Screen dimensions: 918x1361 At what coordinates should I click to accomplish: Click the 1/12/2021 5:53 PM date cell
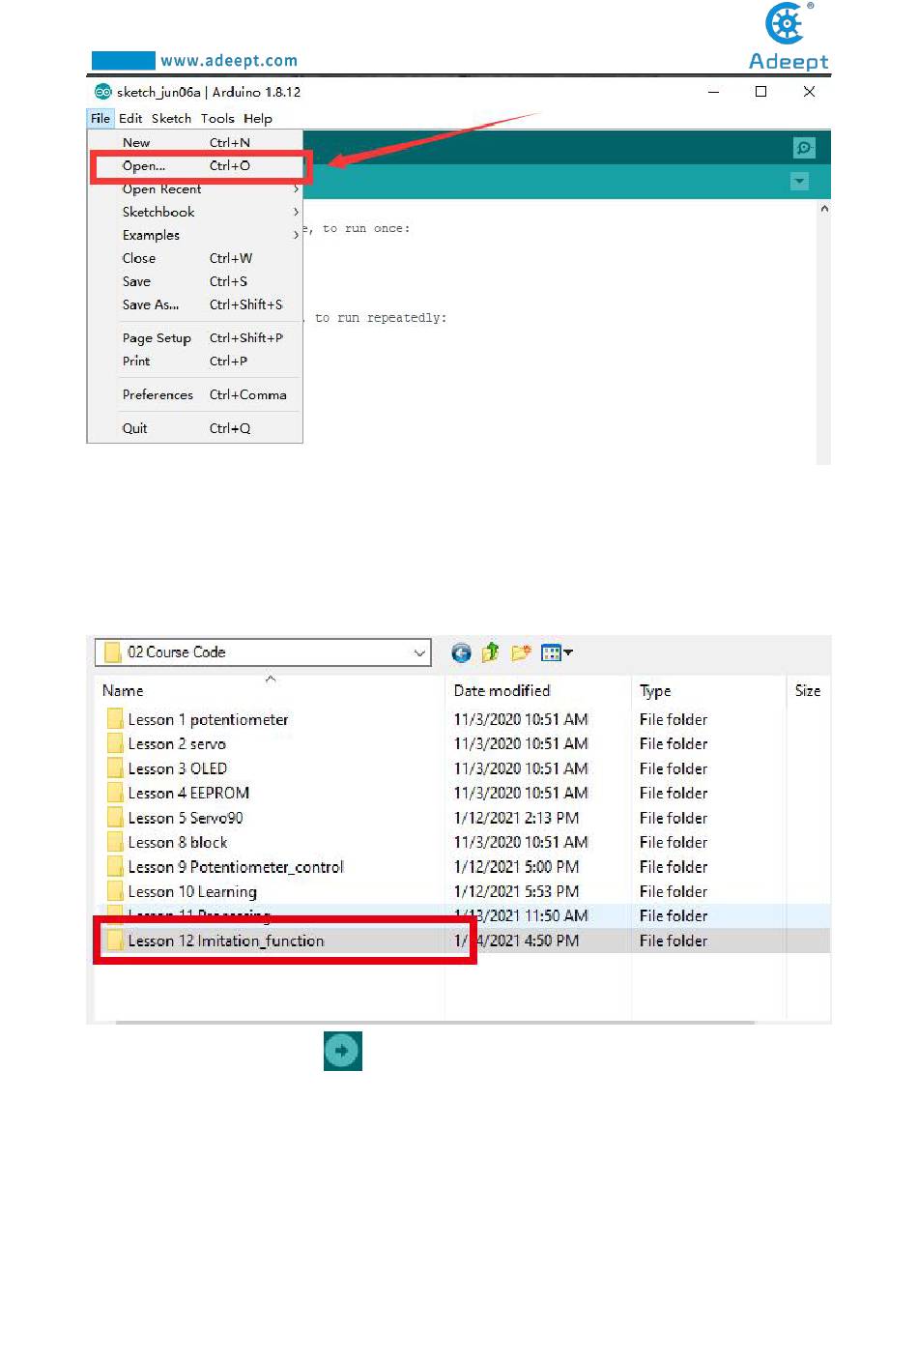pos(516,891)
